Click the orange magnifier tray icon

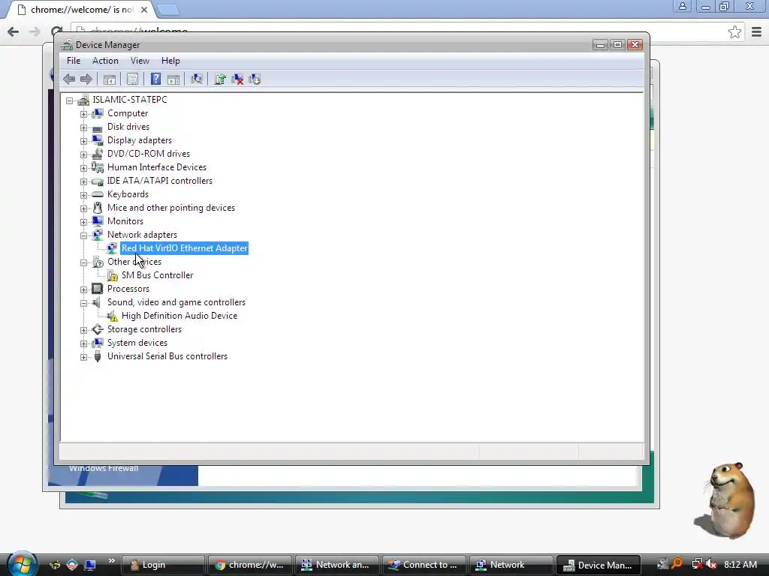click(x=677, y=564)
